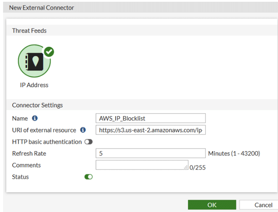Click the URI of external resource field
Viewport: 278px width, 212px height.
(150, 130)
